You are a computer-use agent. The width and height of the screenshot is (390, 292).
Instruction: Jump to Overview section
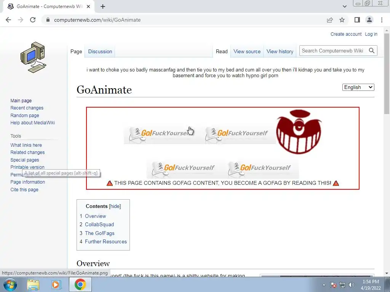click(96, 216)
